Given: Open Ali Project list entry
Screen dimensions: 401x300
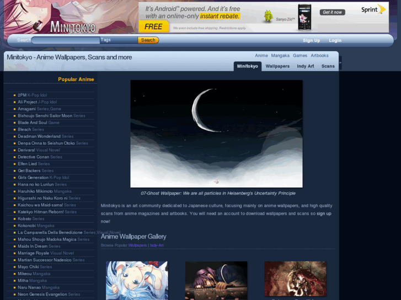Looking at the screenshot, I should pyautogui.click(x=28, y=102).
